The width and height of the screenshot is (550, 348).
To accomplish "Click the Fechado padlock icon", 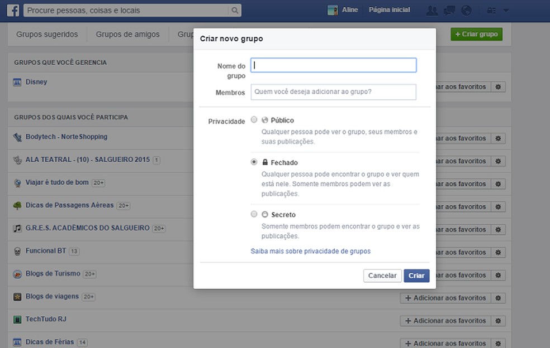I will [265, 162].
